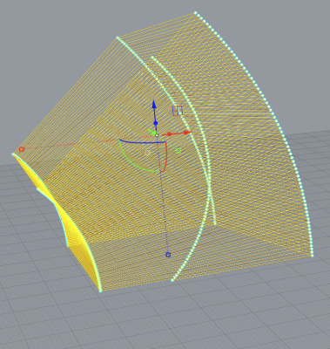This screenshot has width=330, height=349.
Task: Click the blue gumball move arrowhead
Action: click(x=154, y=105)
